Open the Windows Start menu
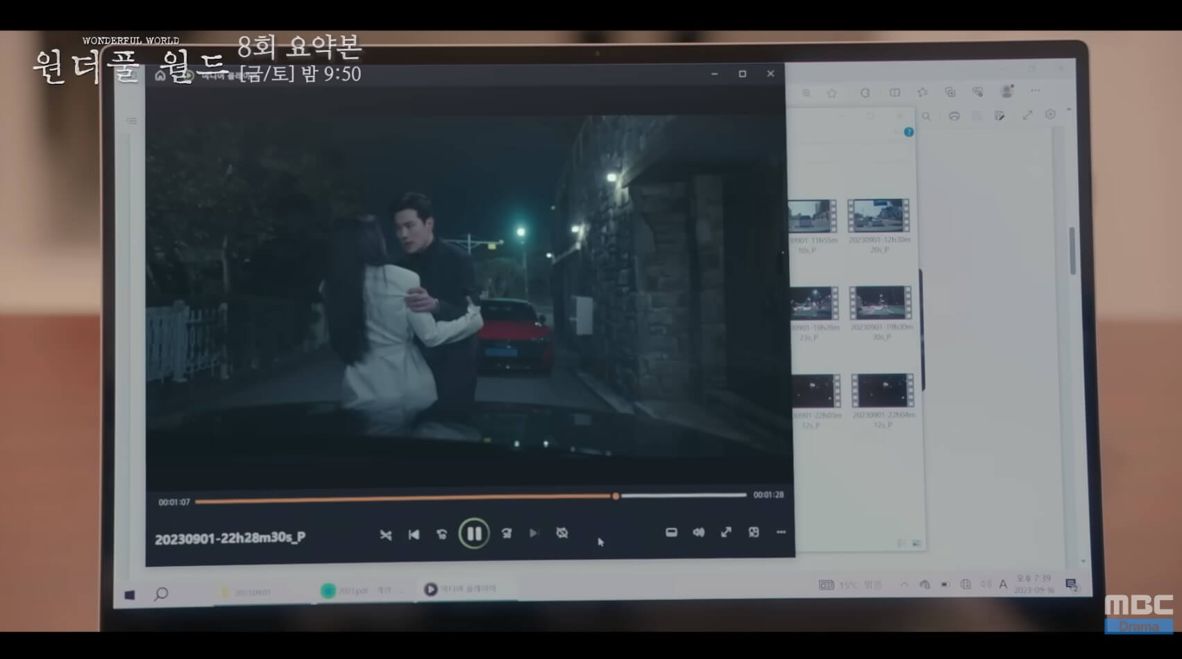 point(130,594)
